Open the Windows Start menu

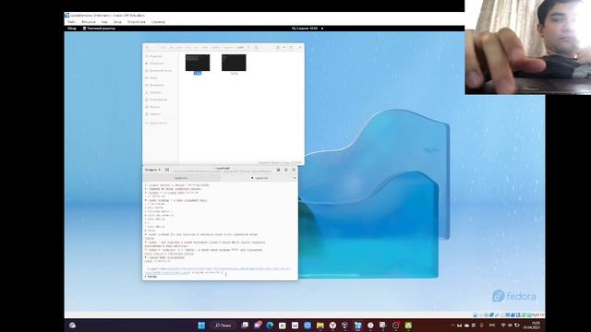click(x=201, y=326)
